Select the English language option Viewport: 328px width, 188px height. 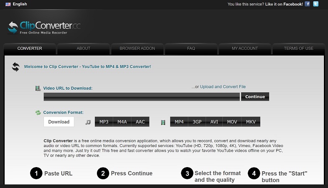pyautogui.click(x=20, y=4)
